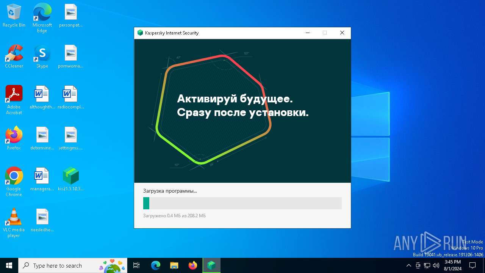Open Task View in the taskbar
This screenshot has height=273, width=485.
click(x=136, y=265)
